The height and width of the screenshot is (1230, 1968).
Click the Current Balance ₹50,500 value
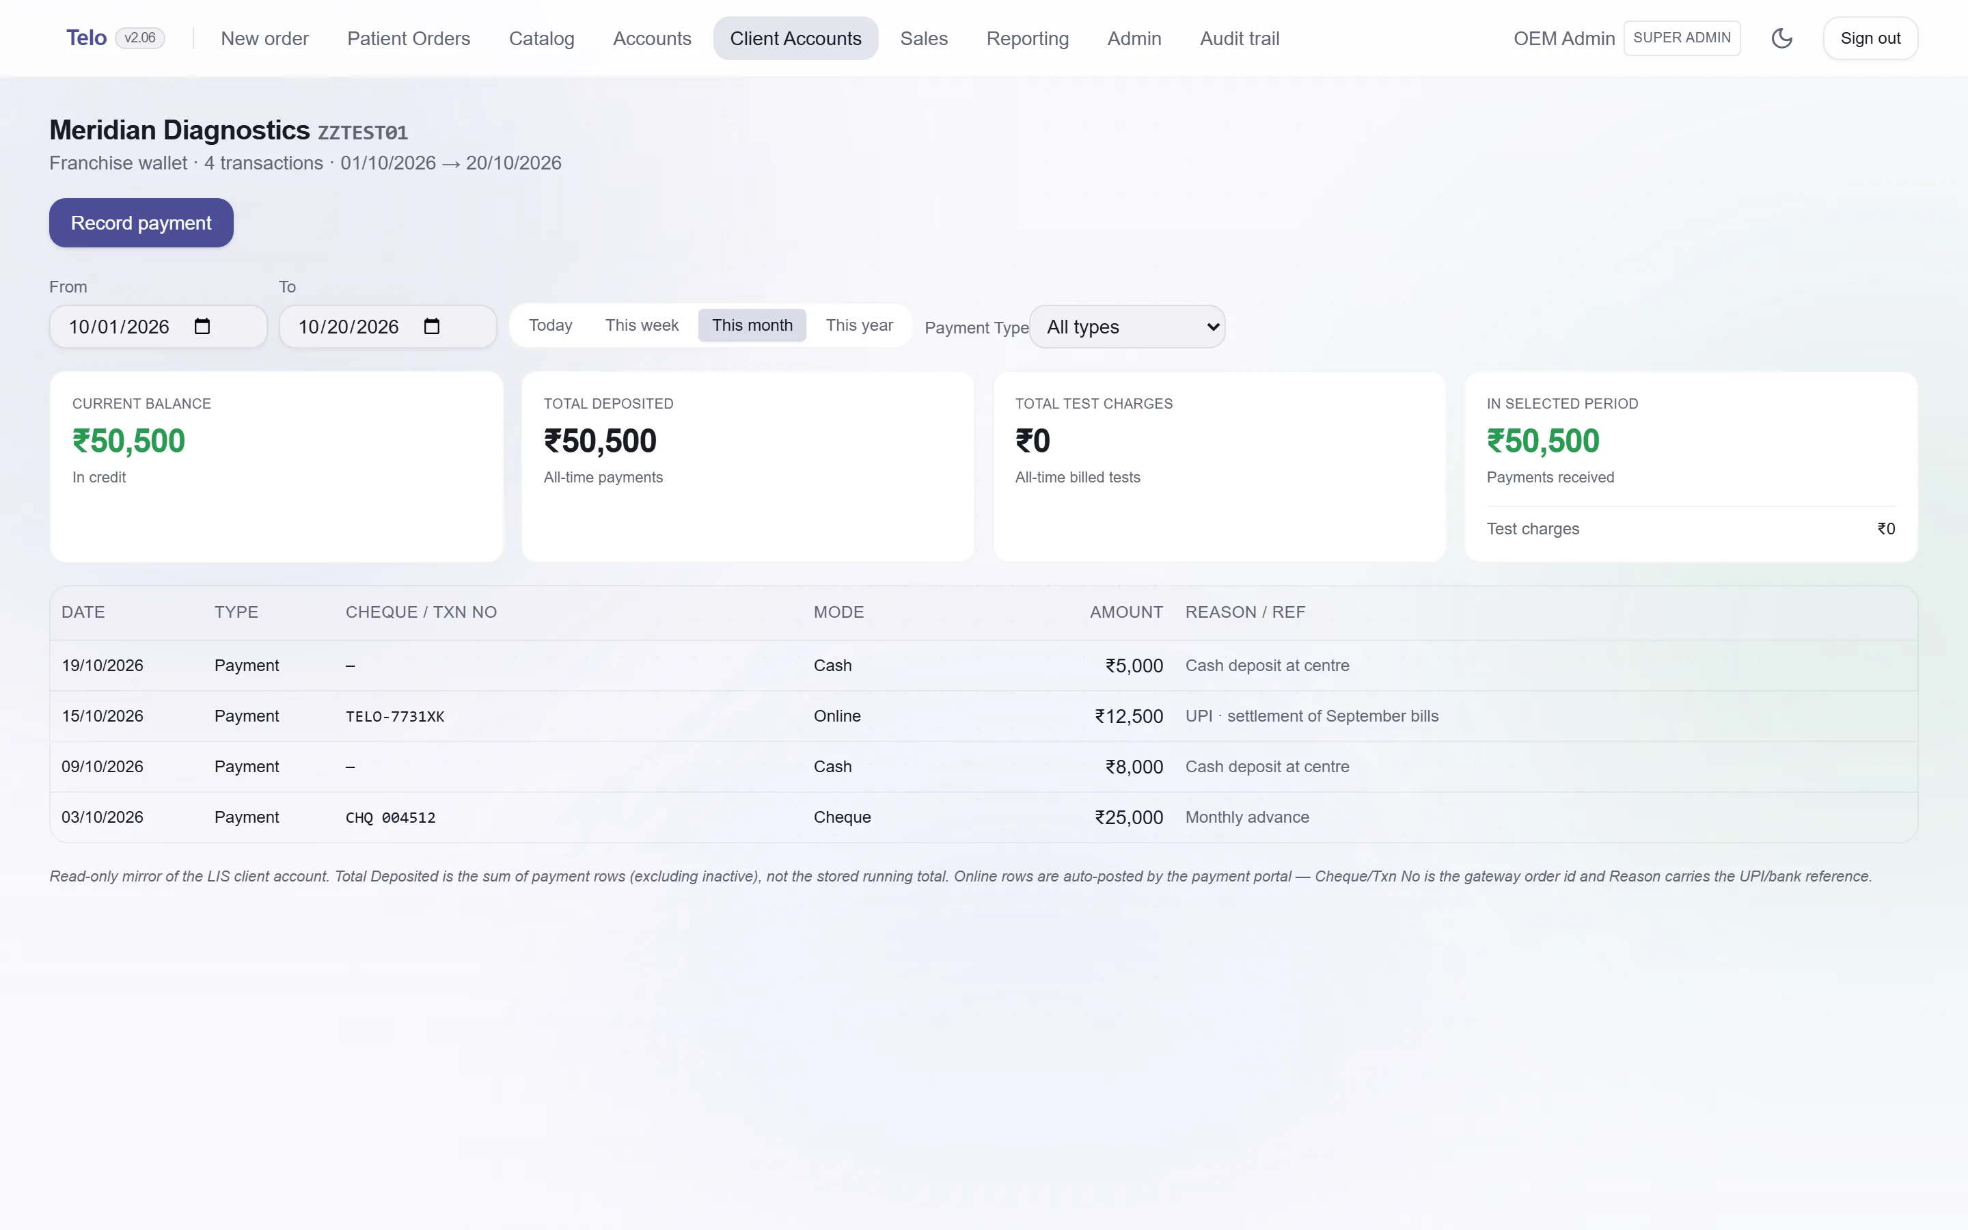pos(128,441)
